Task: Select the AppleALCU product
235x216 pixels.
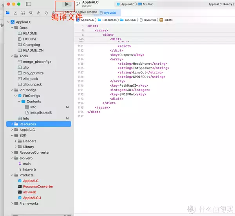Action: pos(32,198)
